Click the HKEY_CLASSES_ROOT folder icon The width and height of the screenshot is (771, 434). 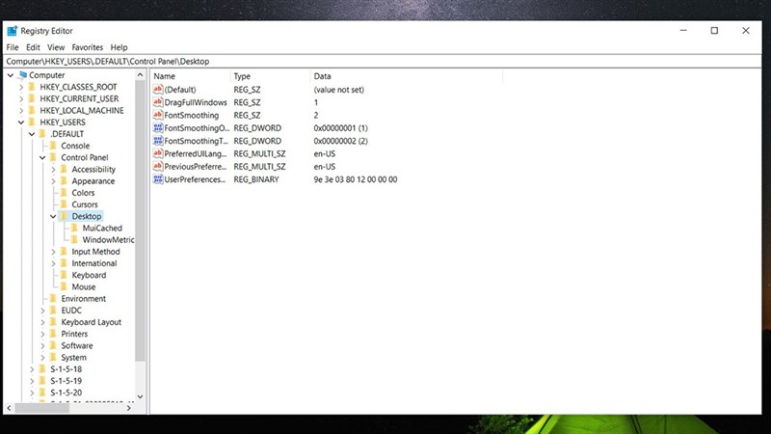tap(32, 87)
